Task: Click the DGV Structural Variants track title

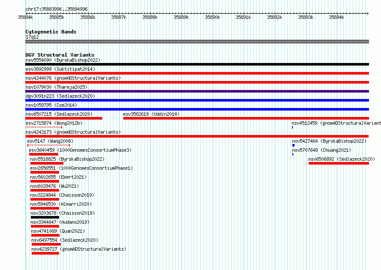Action: (x=60, y=55)
